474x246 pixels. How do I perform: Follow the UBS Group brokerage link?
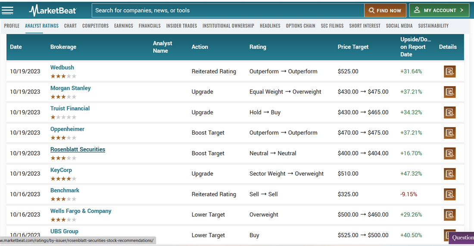(x=64, y=231)
